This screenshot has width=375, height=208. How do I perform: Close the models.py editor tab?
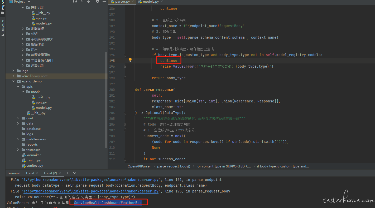[x=162, y=2]
